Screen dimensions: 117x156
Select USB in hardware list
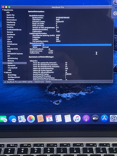tap(10, 70)
